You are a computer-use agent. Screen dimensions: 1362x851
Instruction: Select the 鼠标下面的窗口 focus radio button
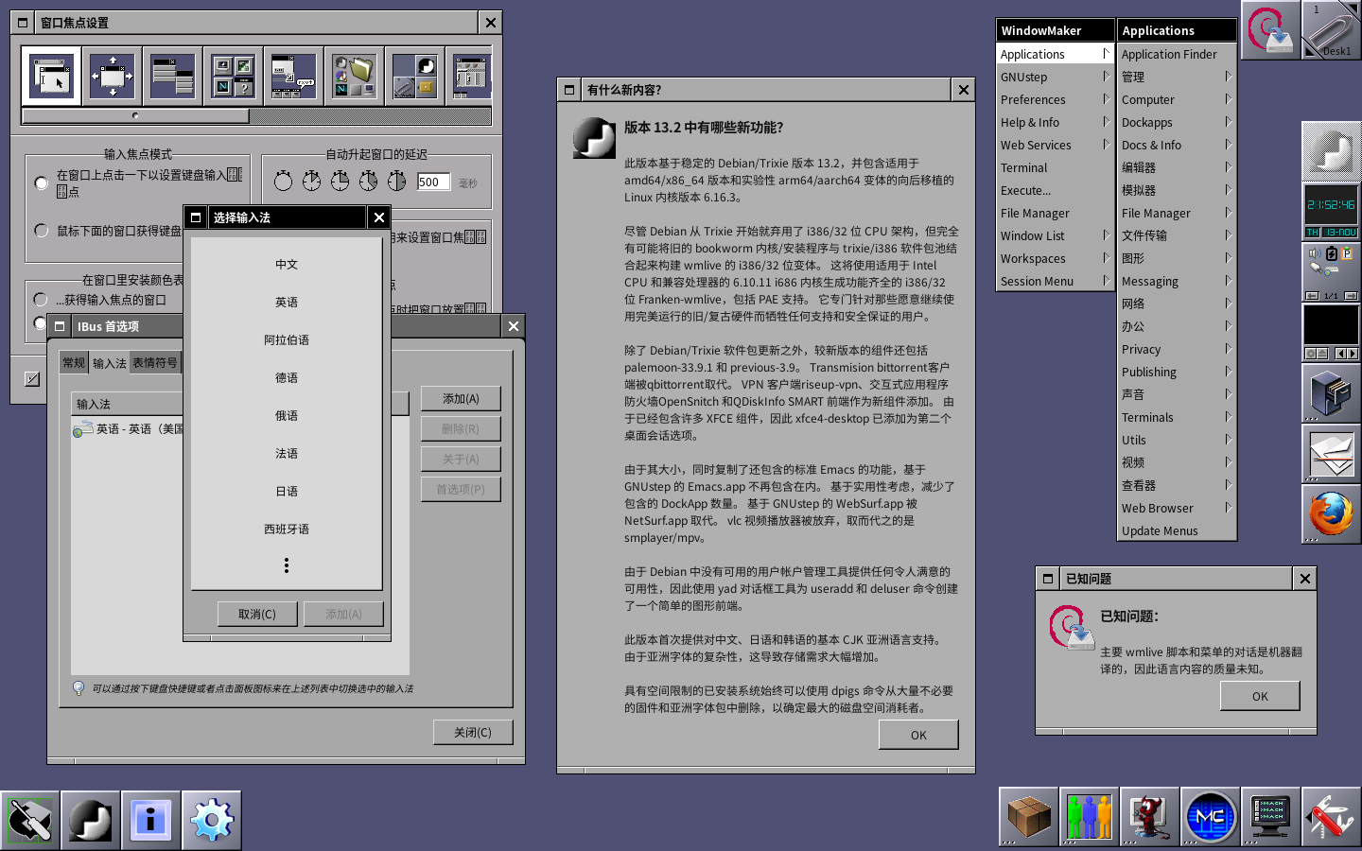[42, 231]
